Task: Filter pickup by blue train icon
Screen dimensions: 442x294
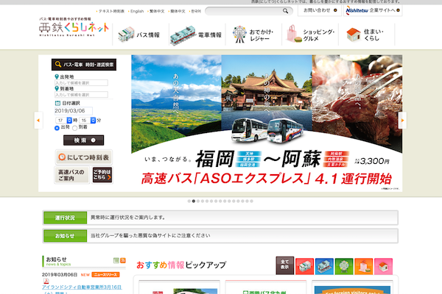Action: click(324, 266)
